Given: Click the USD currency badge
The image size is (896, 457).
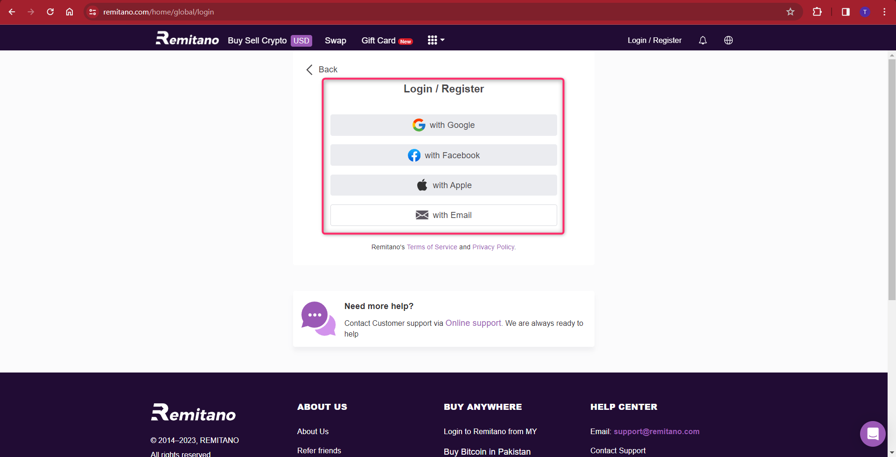Looking at the screenshot, I should (x=301, y=41).
